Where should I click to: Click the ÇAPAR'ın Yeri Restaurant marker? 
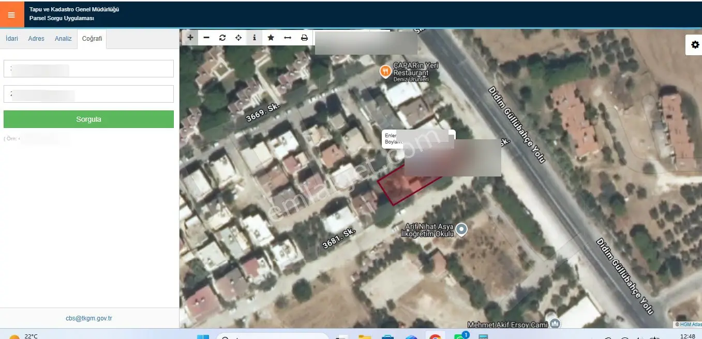click(x=385, y=71)
